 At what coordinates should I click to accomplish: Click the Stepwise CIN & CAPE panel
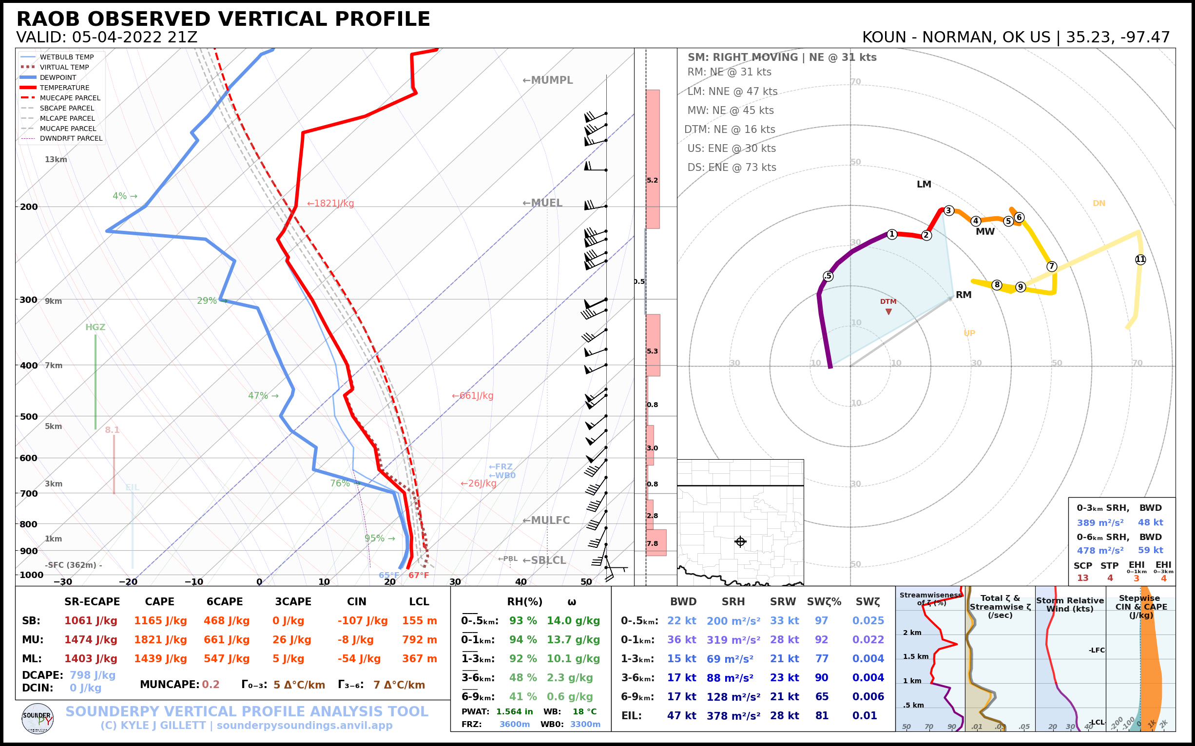[x=1141, y=661]
